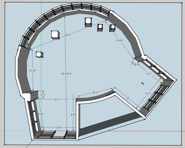Viewport: 185px width, 148px height.
Task: Click the 24' 3" dimension label
Action: coord(69,35)
